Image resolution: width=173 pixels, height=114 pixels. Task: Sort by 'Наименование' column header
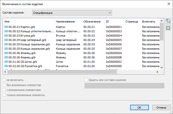tap(68, 22)
